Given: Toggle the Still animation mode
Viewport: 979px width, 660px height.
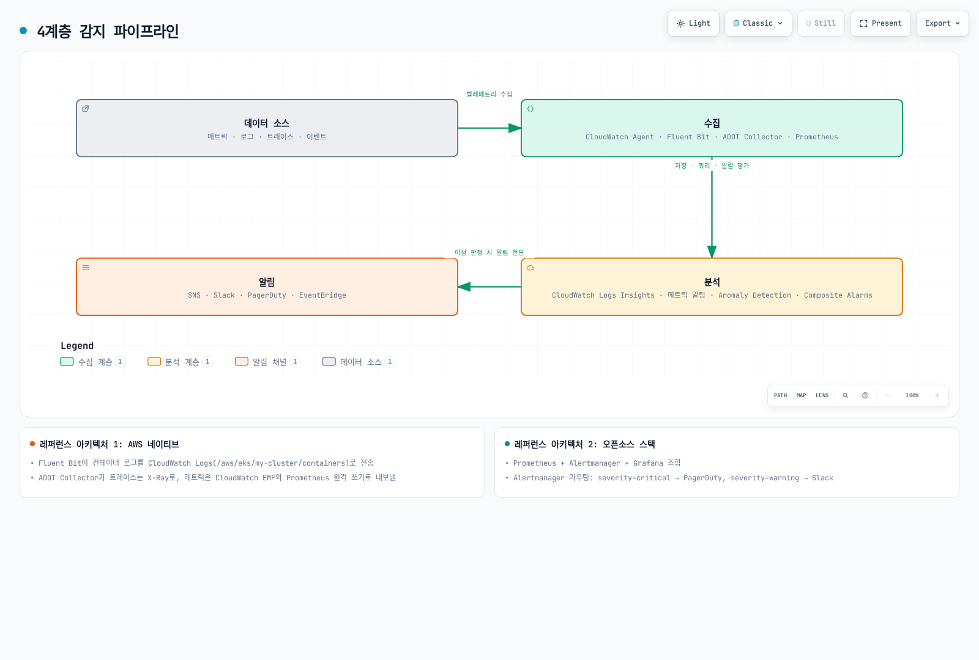Looking at the screenshot, I should 821,23.
